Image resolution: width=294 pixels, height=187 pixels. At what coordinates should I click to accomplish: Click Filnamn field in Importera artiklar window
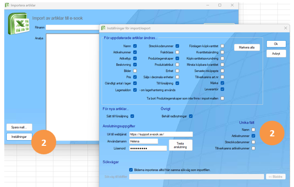(73, 27)
